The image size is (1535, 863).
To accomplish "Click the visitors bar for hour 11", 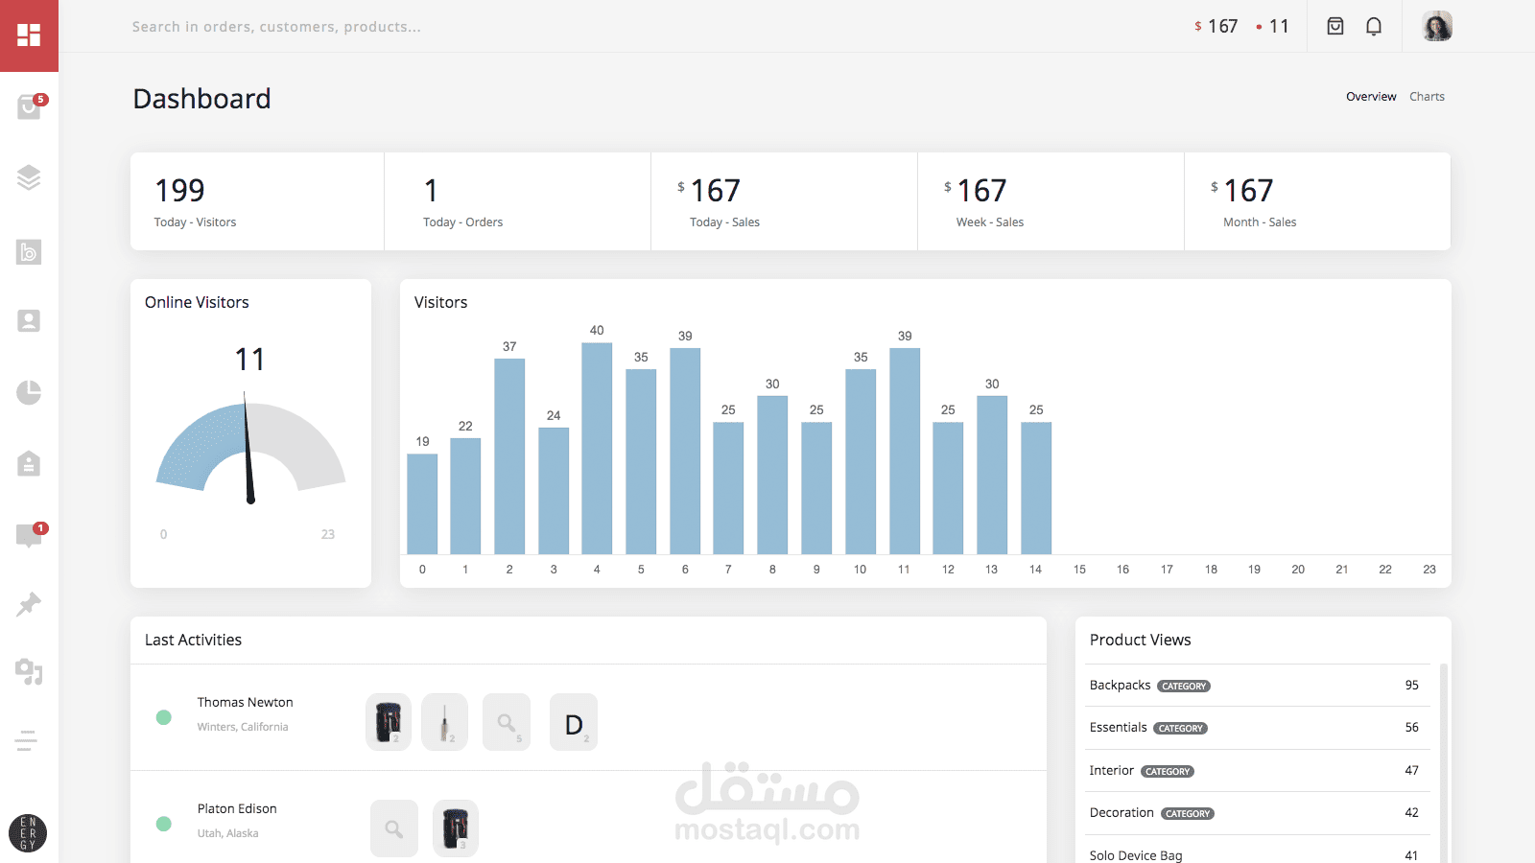I will point(905,451).
